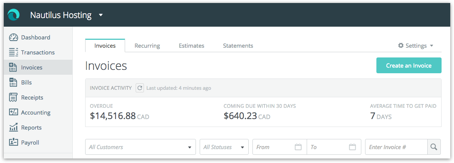Image resolution: width=454 pixels, height=163 pixels.
Task: Open the Settings gear dropdown
Action: 416,45
